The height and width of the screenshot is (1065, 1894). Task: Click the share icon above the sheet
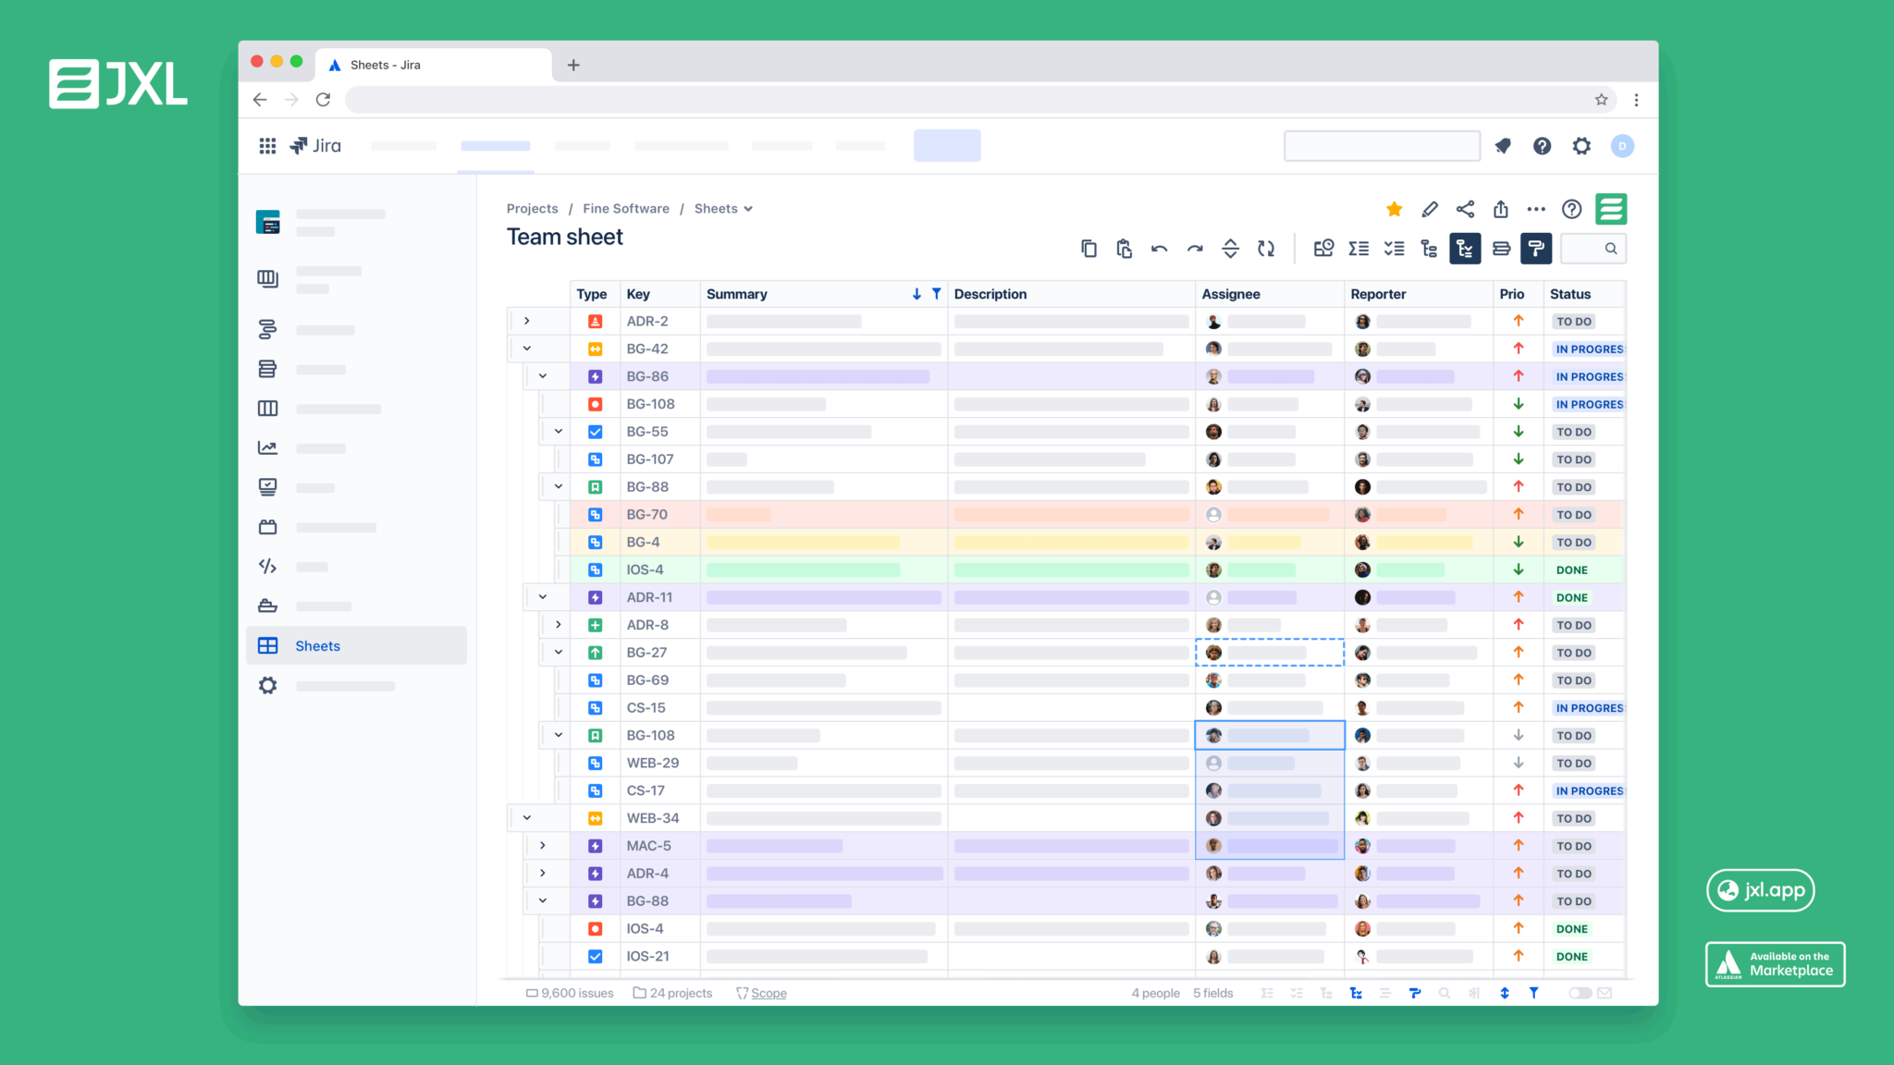coord(1465,209)
